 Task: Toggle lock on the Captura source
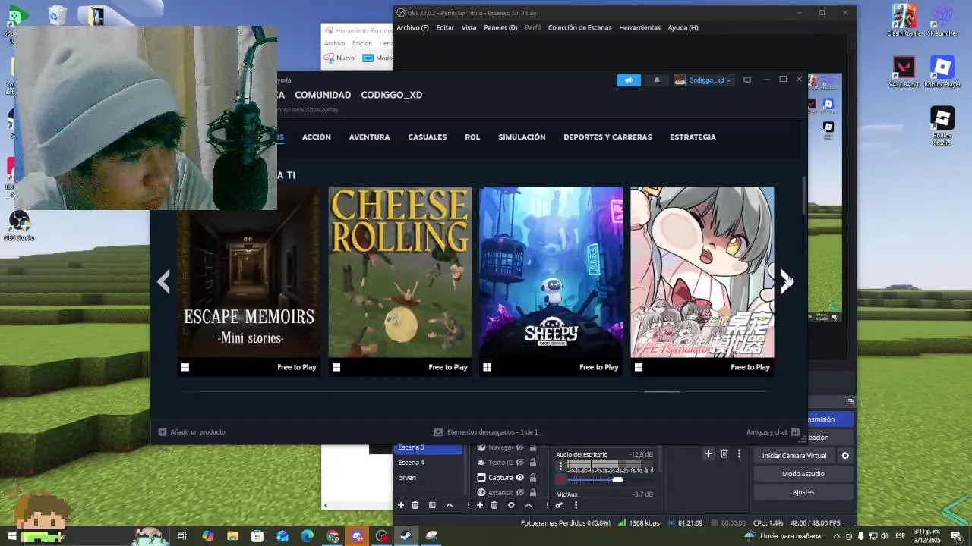[533, 478]
